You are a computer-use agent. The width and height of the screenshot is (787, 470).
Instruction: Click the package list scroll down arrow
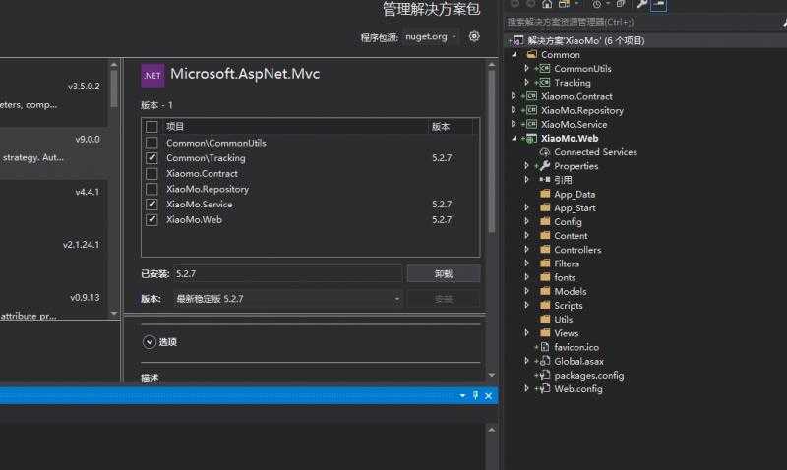pos(114,314)
